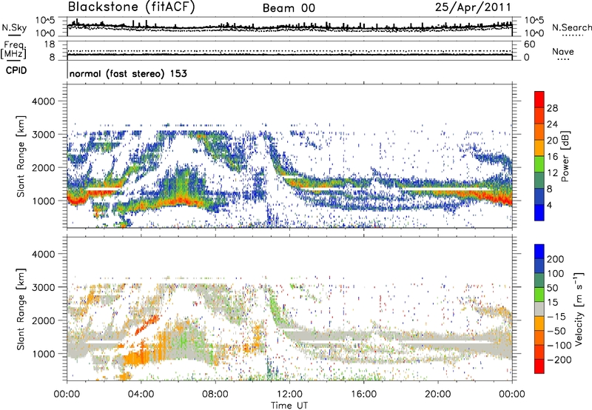Select the 4 label on power colorbar
The height and width of the screenshot is (410, 592).
(550, 205)
